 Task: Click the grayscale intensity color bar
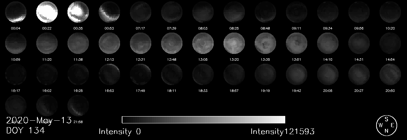pos(203,120)
